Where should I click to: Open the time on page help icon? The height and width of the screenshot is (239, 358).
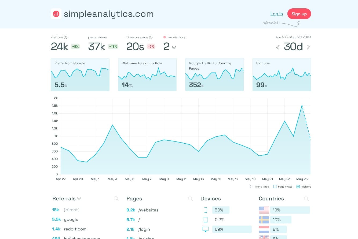click(x=151, y=37)
